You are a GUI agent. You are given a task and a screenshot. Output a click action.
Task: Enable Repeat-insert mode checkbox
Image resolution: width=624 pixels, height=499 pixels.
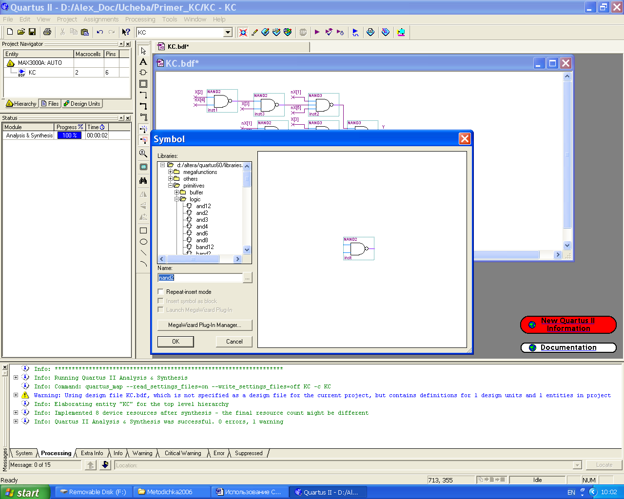click(160, 291)
